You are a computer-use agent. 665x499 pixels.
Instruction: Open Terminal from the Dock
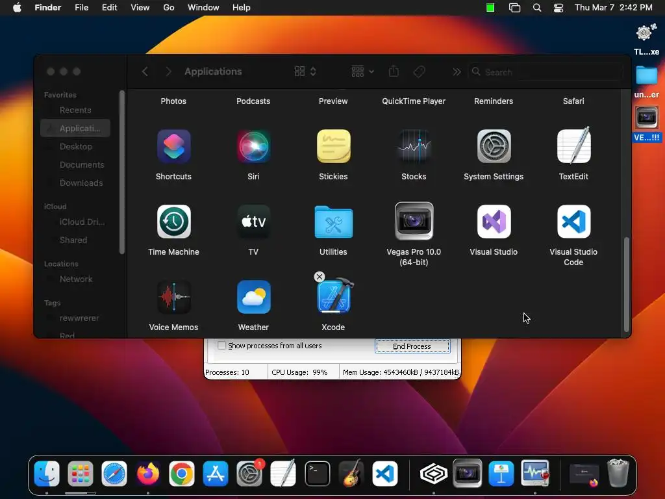(317, 474)
